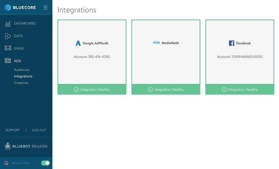Image resolution: width=279 pixels, height=169 pixels.
Task: Open the Creatives submenu item
Action: point(21,83)
